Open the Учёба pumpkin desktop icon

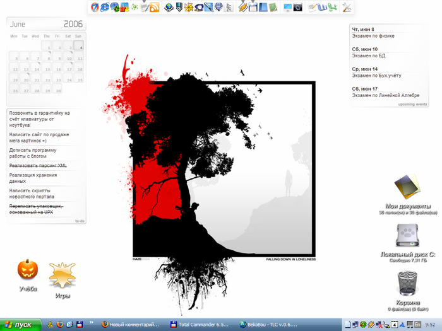tap(28, 269)
